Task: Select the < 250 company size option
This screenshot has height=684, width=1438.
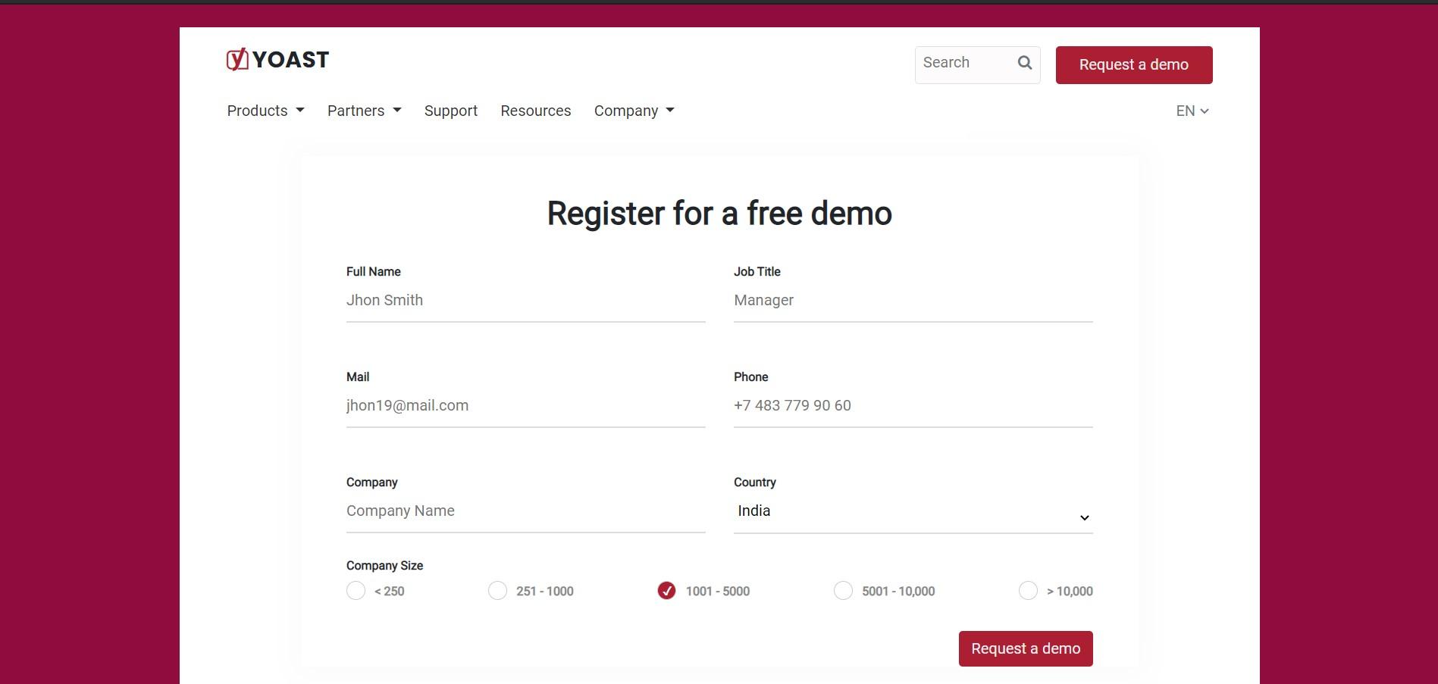Action: [x=356, y=590]
